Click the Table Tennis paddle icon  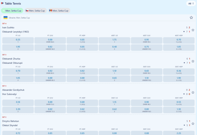[x=3, y=3]
